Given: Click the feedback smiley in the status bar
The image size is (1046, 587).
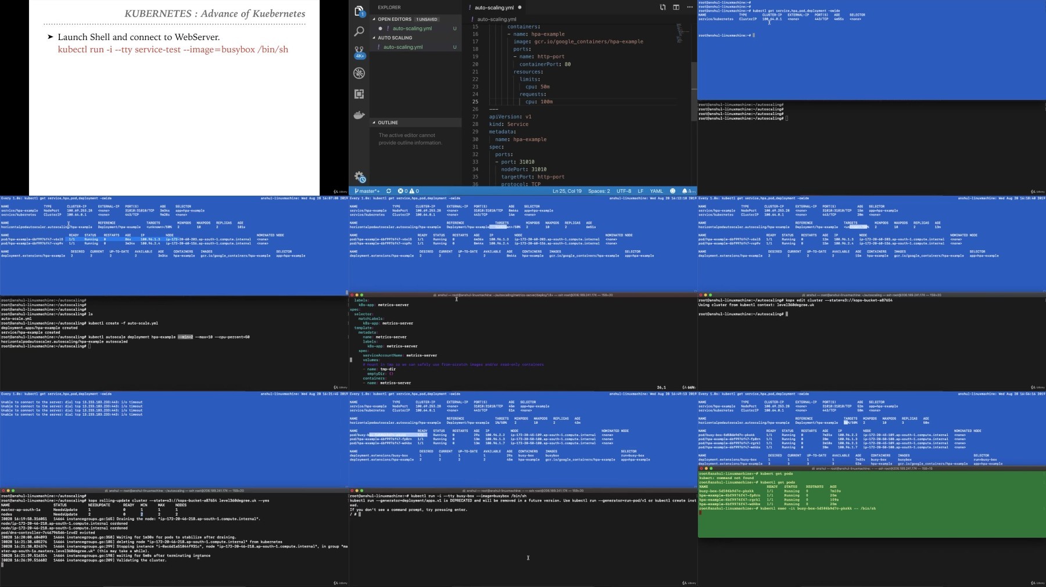Looking at the screenshot, I should [x=673, y=191].
